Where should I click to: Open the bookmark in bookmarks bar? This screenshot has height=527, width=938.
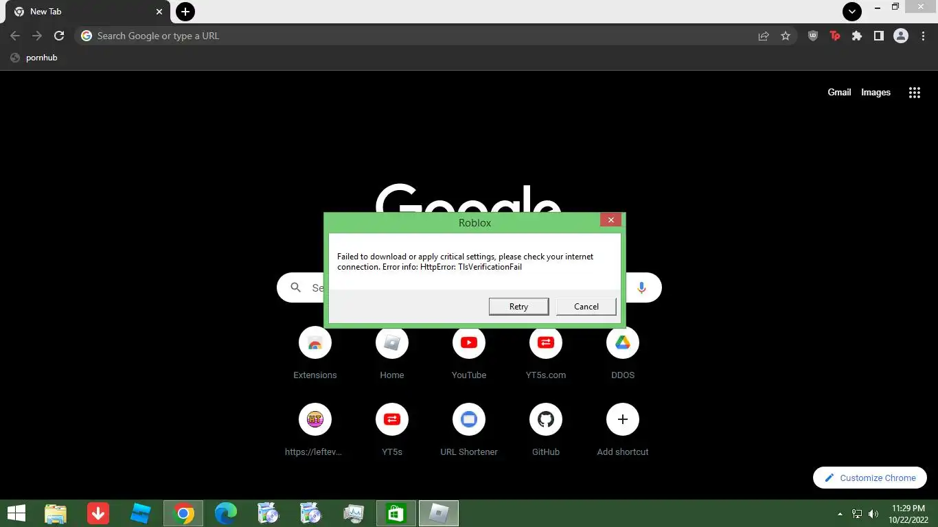click(x=34, y=58)
